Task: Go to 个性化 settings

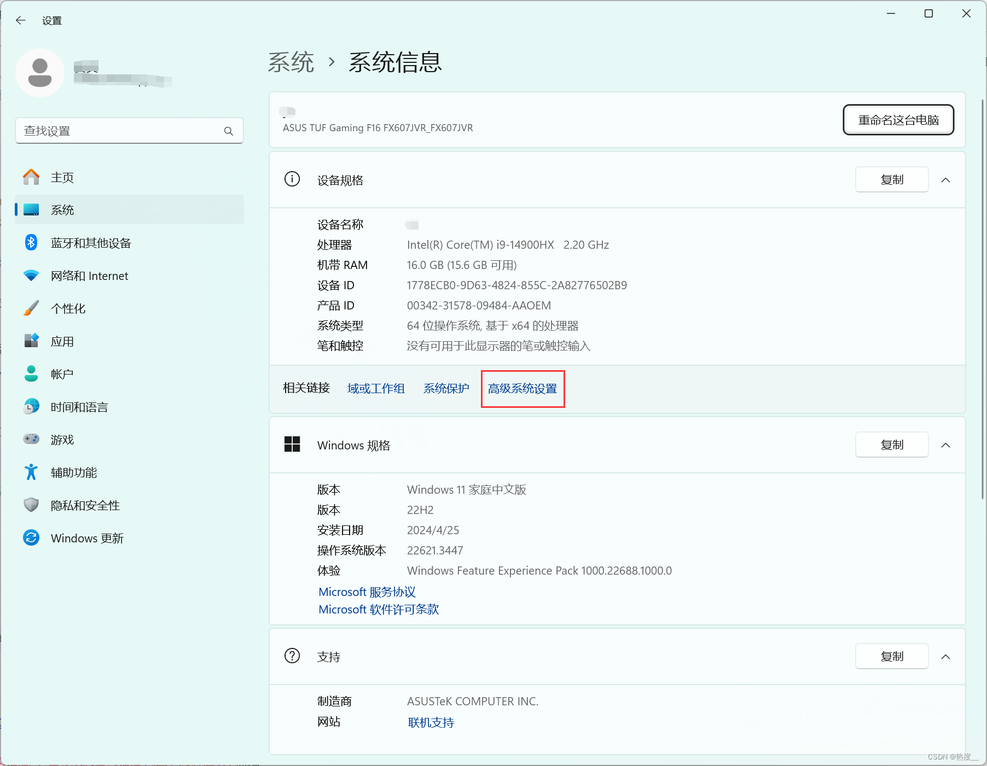Action: click(x=130, y=308)
